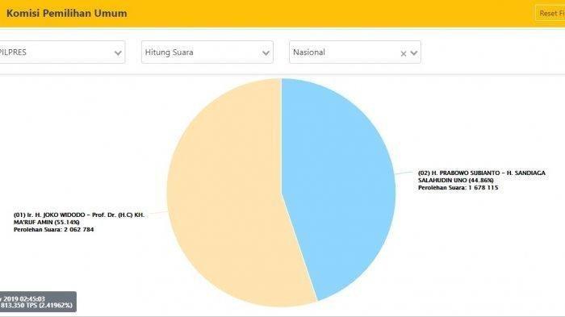Click the Nasional field text
The height and width of the screenshot is (317, 565).
tap(309, 52)
